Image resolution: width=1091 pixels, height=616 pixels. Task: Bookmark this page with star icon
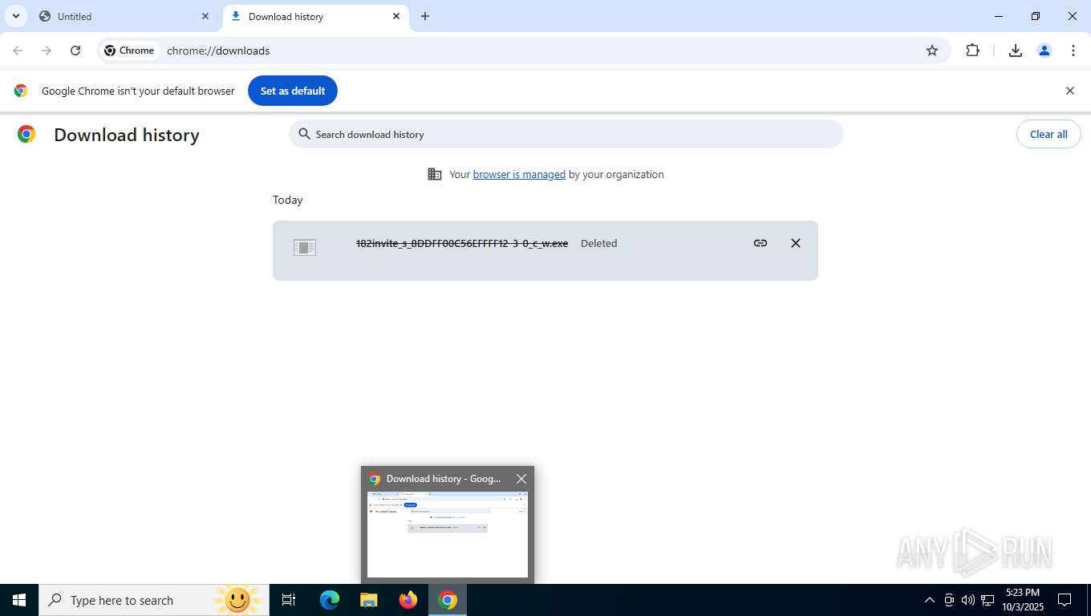pyautogui.click(x=932, y=51)
